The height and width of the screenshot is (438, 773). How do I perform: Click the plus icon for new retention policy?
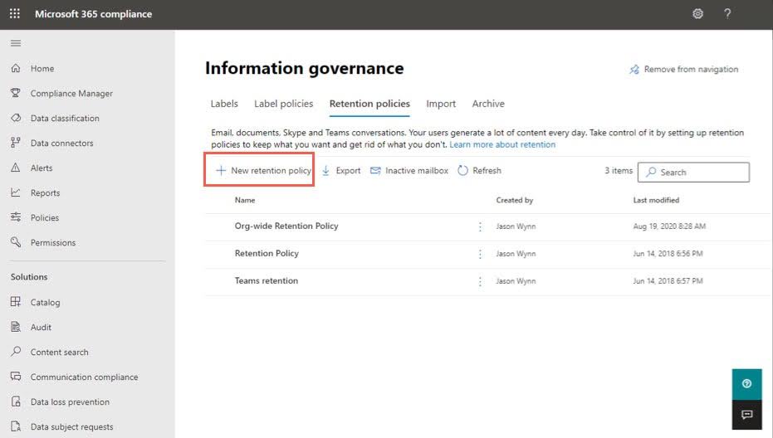click(221, 170)
